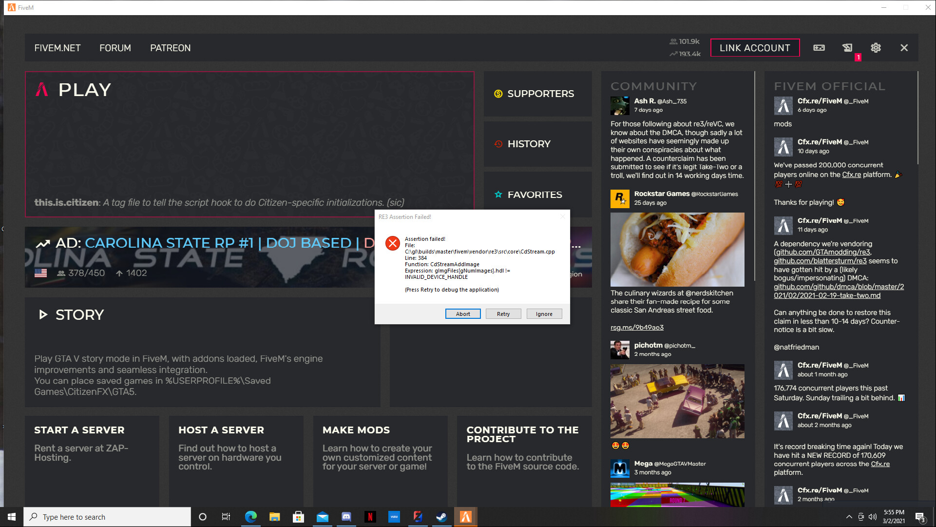936x527 pixels.
Task: Open the FiveM settings gear
Action: (876, 48)
